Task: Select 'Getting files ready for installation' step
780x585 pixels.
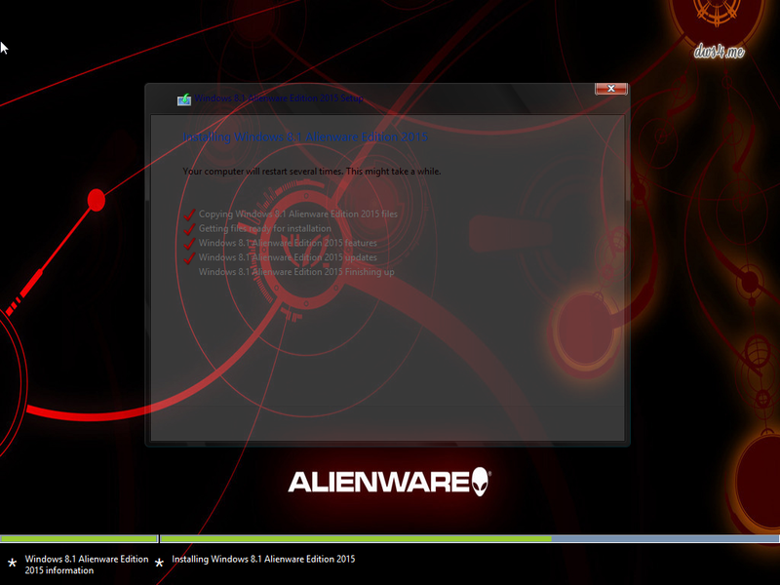Action: coord(264,228)
